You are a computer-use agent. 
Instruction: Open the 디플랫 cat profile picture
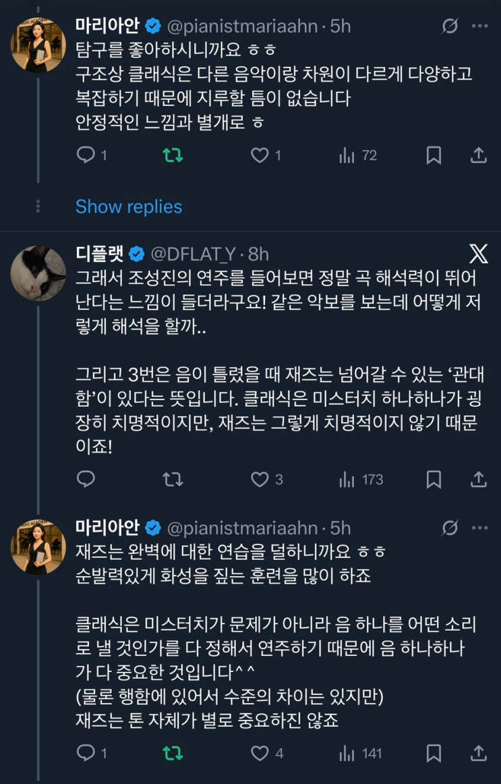38,273
